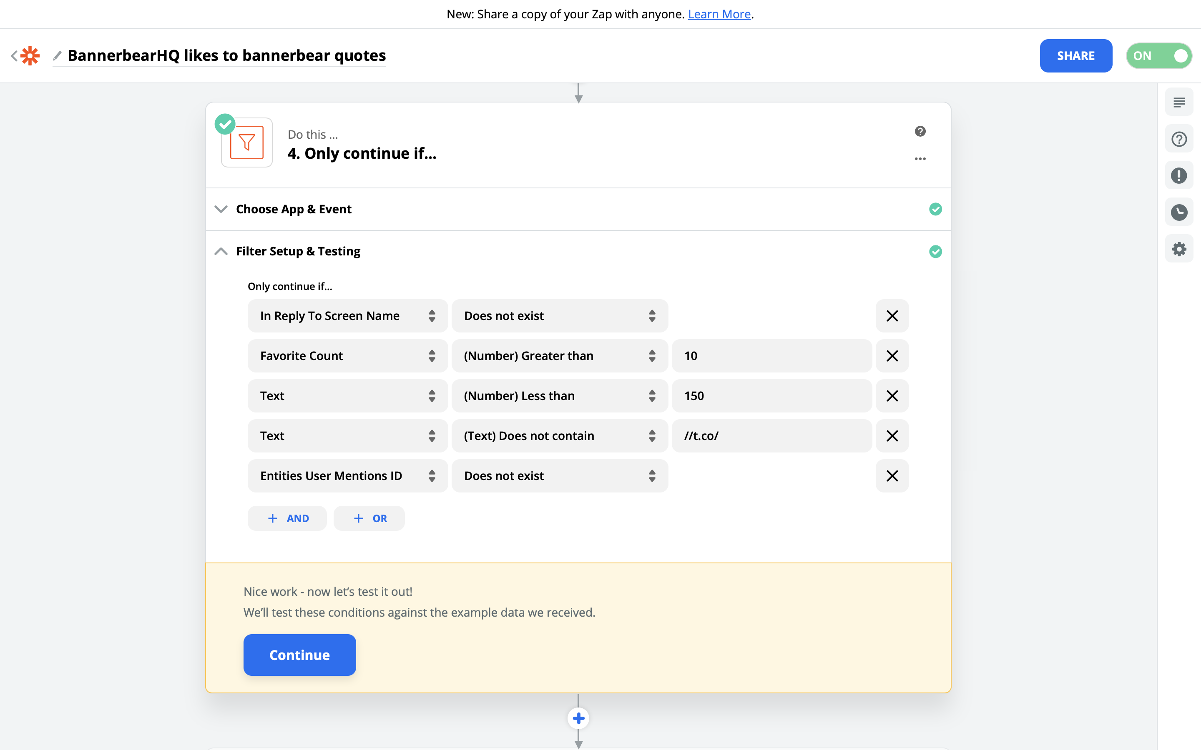Open the Entities User Mentions ID field dropdown
Viewport: 1201px width, 750px height.
coord(348,476)
